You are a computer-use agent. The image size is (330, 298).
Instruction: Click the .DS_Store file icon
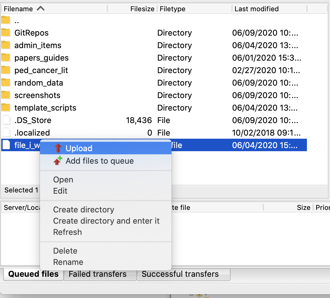click(6, 120)
